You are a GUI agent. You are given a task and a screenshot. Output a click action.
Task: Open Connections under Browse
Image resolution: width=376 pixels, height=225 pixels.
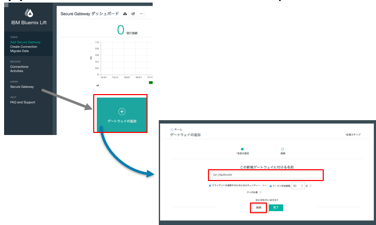click(x=19, y=67)
